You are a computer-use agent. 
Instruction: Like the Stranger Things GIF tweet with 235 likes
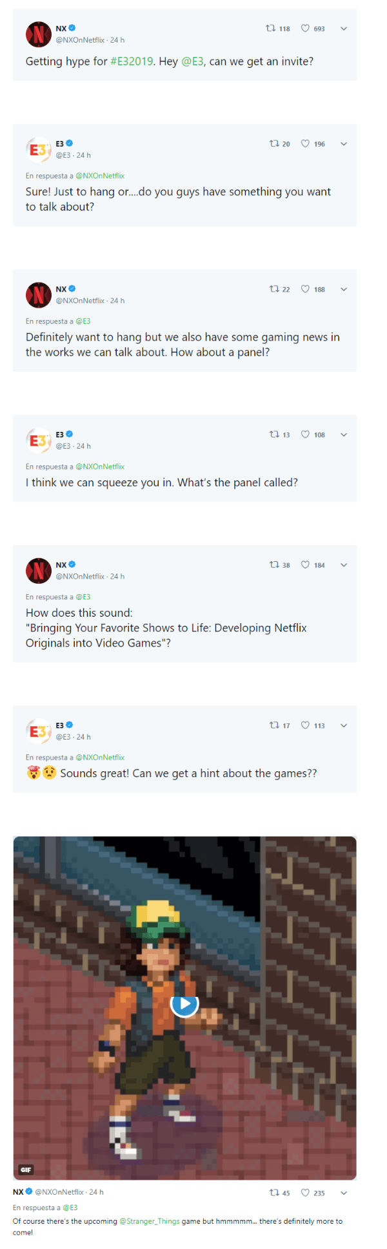coord(306,1193)
